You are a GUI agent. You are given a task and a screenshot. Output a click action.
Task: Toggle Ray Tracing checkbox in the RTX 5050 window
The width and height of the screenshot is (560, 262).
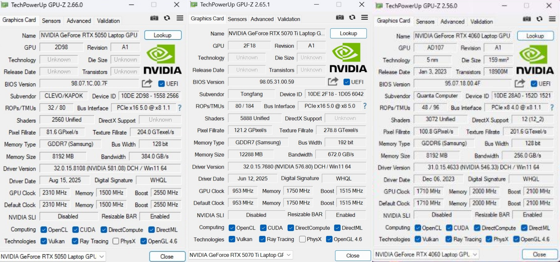pos(75,241)
